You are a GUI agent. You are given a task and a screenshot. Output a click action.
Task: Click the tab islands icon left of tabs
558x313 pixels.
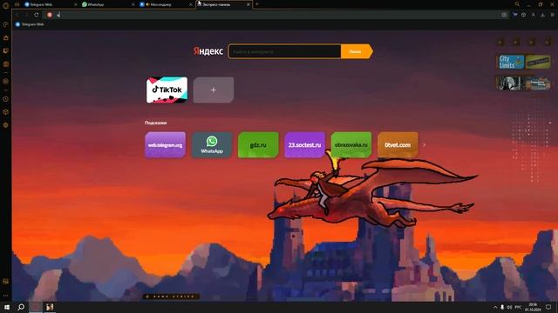click(17, 4)
